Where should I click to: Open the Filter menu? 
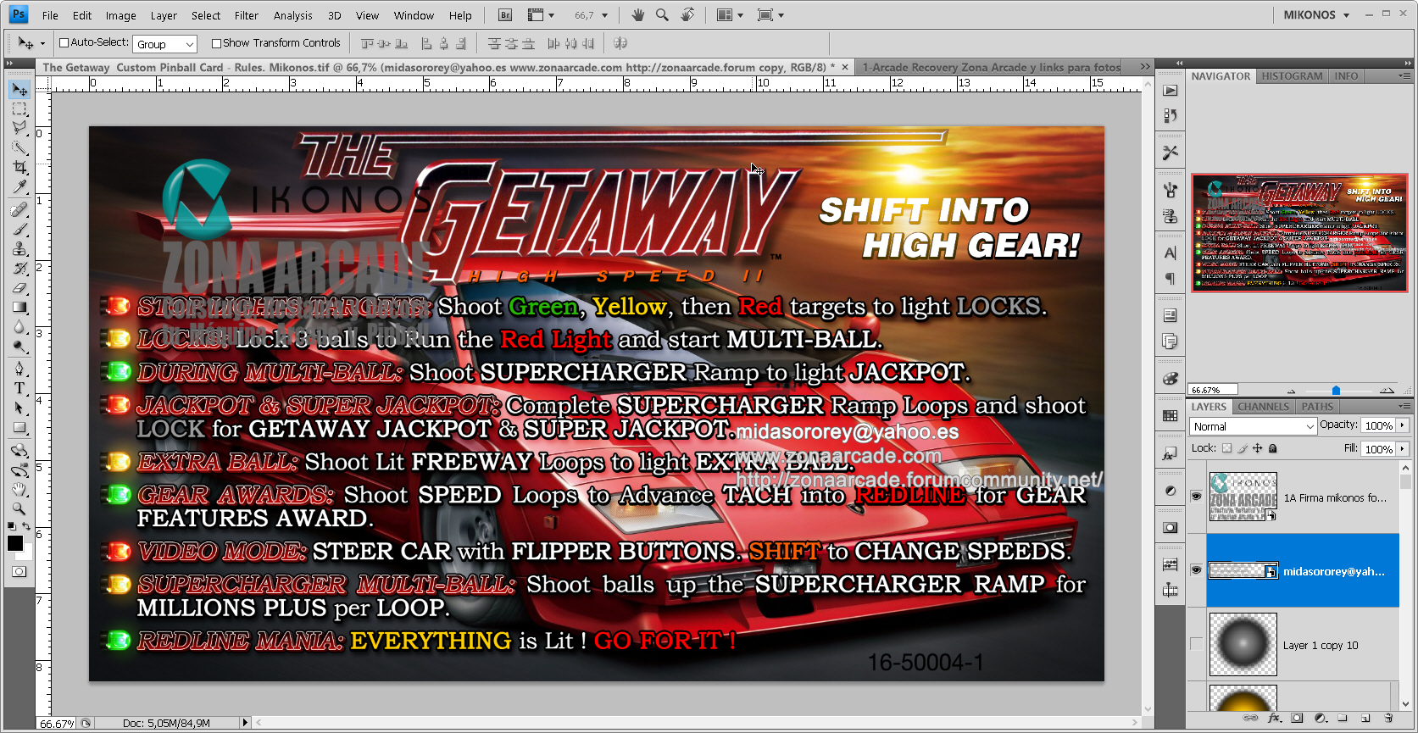point(246,15)
